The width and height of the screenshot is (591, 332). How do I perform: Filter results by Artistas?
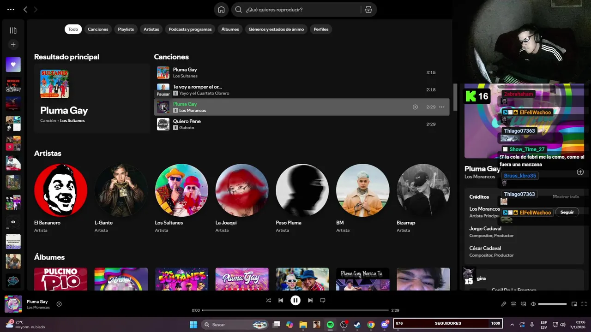tap(151, 29)
